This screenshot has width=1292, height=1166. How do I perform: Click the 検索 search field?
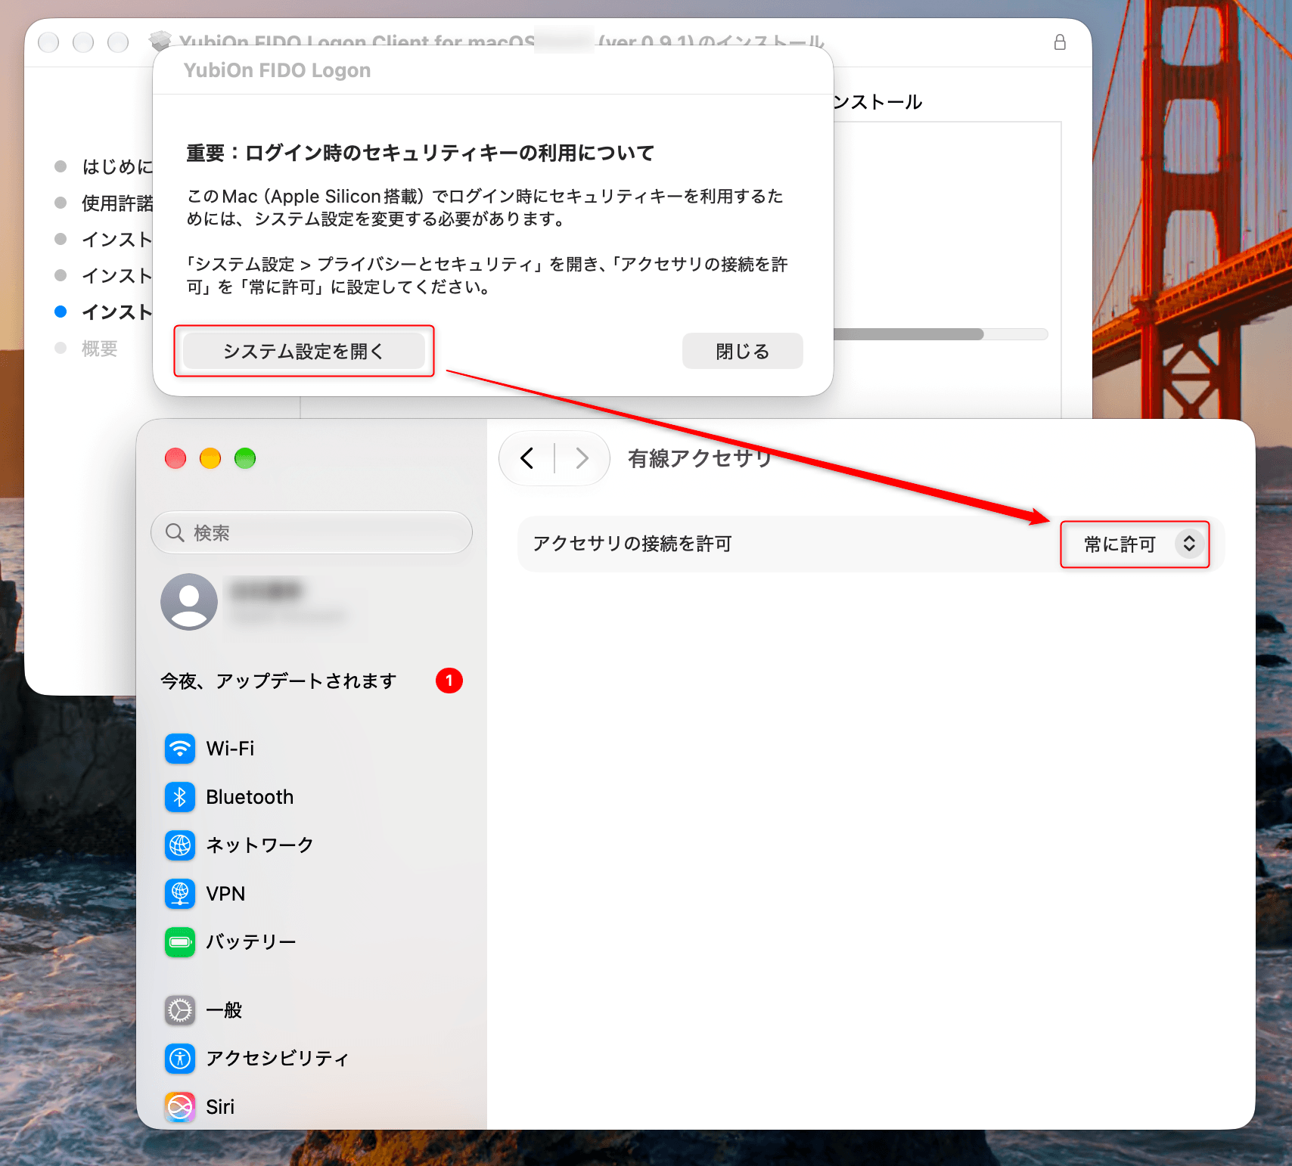coord(312,532)
